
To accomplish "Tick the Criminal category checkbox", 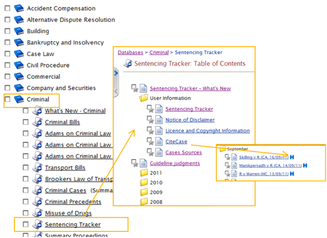I will [x=8, y=99].
